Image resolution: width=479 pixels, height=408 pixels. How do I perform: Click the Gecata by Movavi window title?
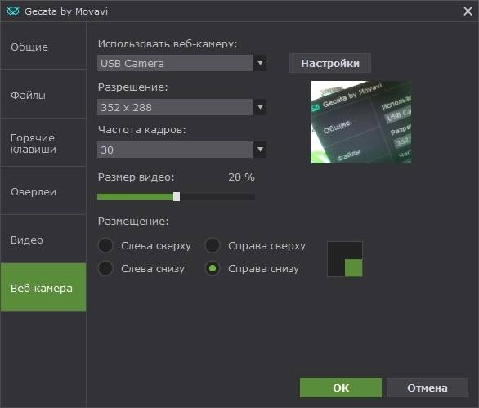(x=66, y=11)
